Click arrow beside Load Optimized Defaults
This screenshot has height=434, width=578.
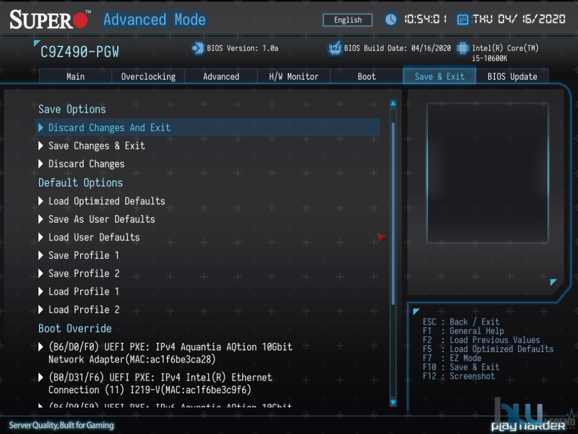(41, 201)
